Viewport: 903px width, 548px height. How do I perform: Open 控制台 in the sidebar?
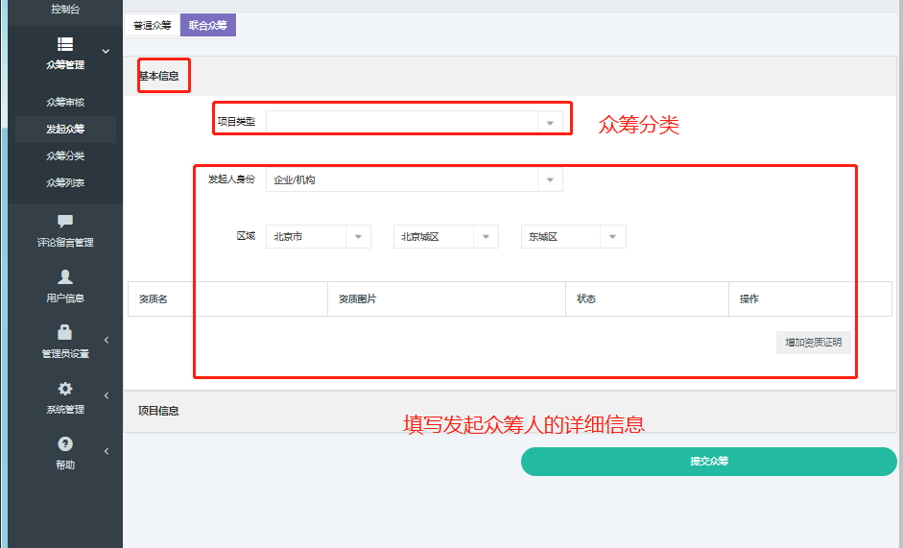[x=65, y=10]
